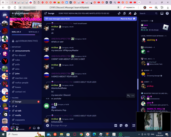The height and width of the screenshot is (137, 171).
Task: Open the sticker picker icon
Action: (x=121, y=126)
